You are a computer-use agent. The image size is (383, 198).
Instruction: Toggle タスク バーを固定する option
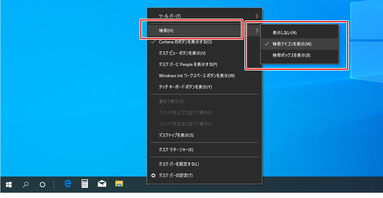pyautogui.click(x=179, y=164)
